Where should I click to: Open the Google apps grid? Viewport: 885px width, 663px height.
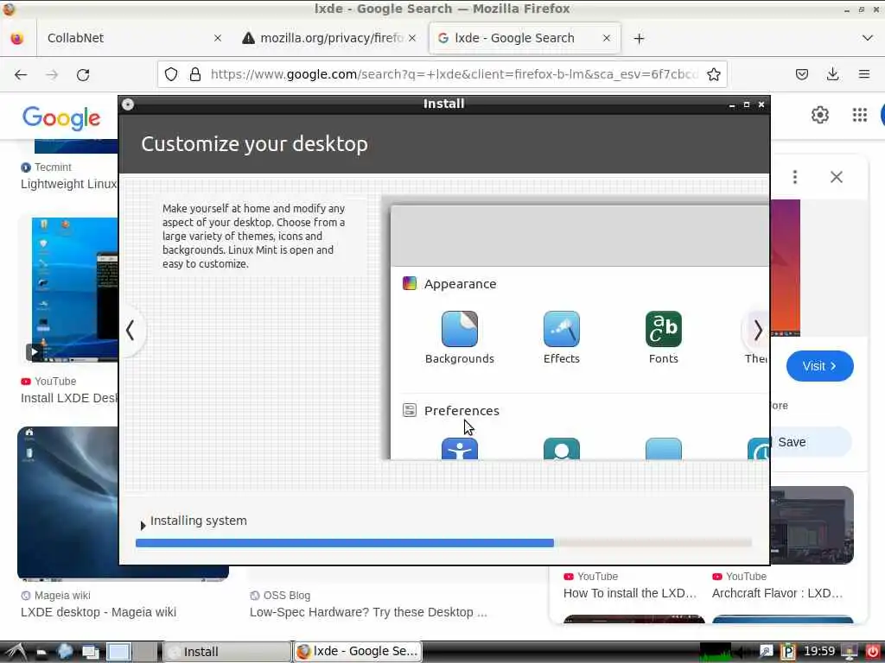click(860, 115)
